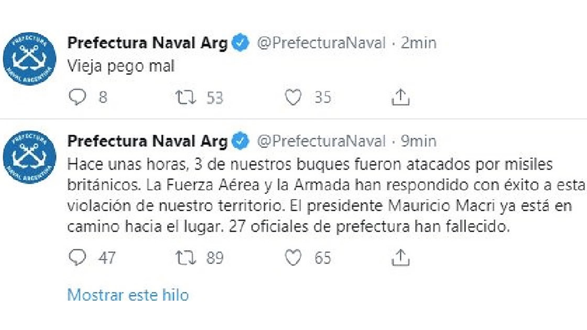Screen dimensions: 587x330
Task: Retweet the 'Vieja pego mal' tweet
Action: pos(186,97)
